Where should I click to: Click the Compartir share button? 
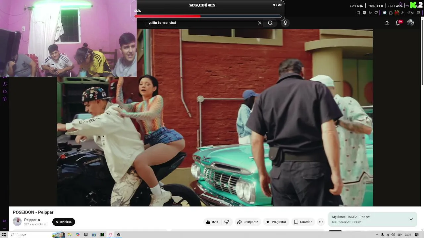(x=247, y=222)
